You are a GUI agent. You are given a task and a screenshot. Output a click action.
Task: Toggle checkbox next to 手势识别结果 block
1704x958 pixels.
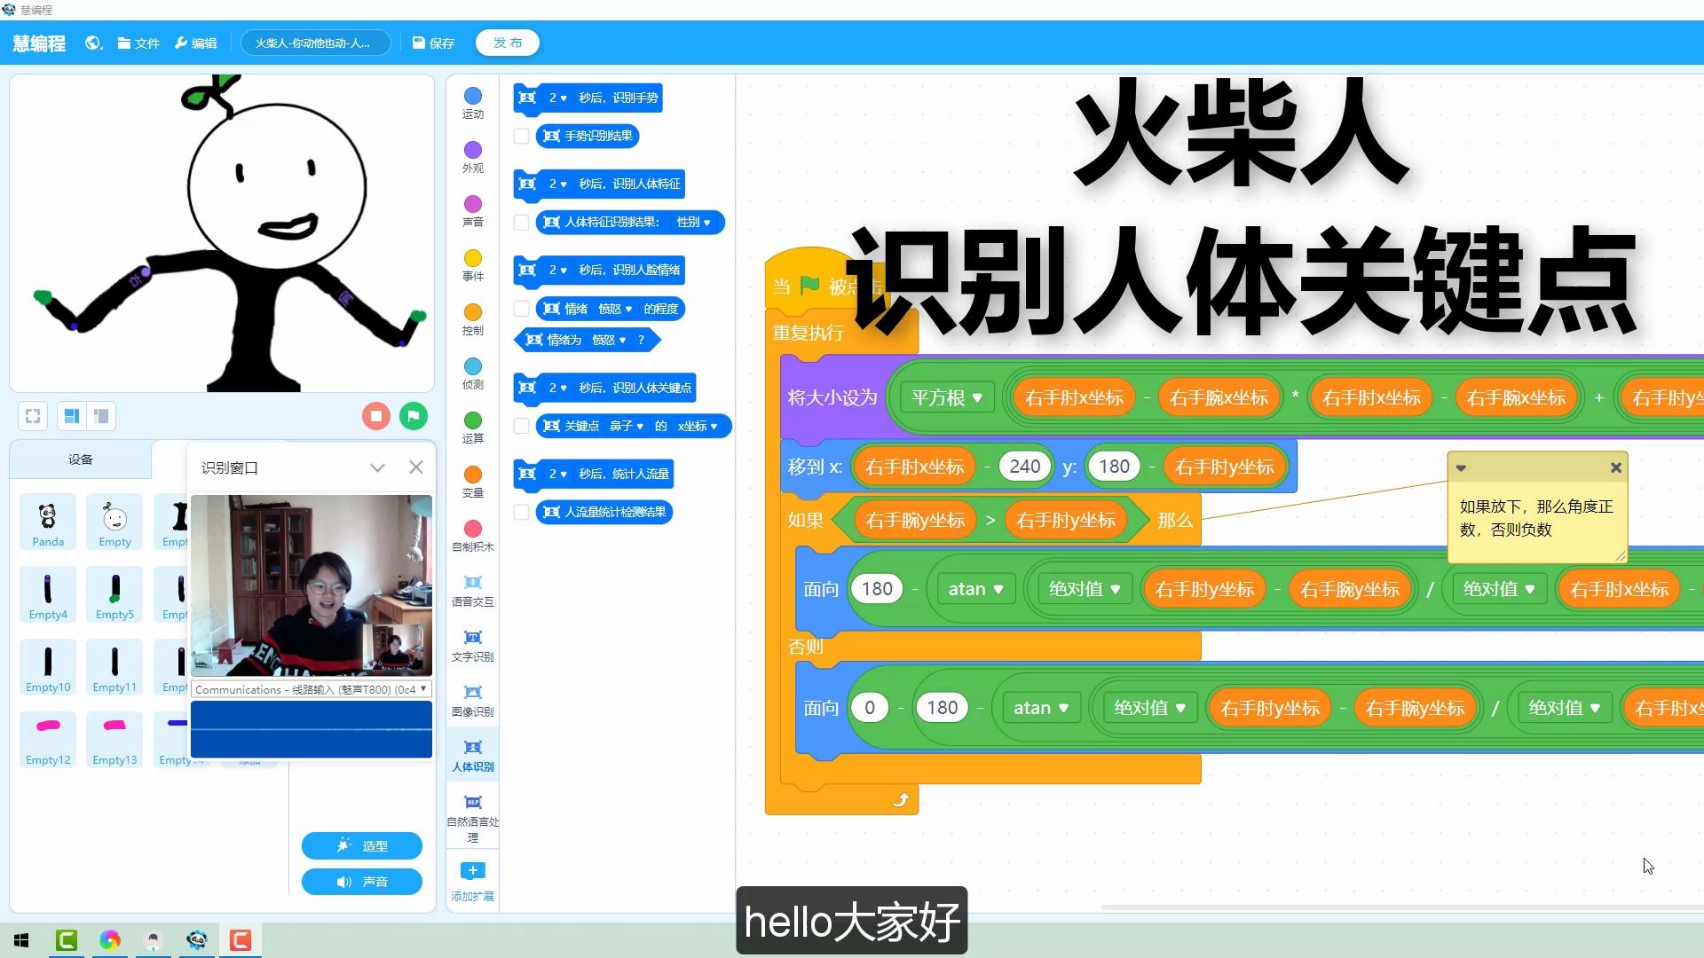coord(521,135)
